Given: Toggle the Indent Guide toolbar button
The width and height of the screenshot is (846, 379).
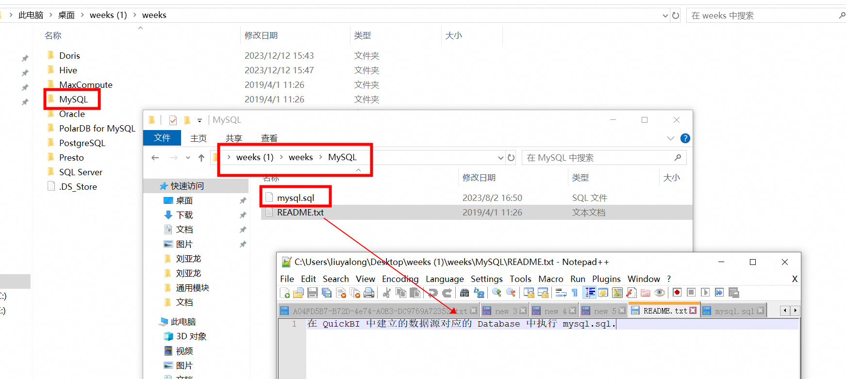Looking at the screenshot, I should pos(590,293).
